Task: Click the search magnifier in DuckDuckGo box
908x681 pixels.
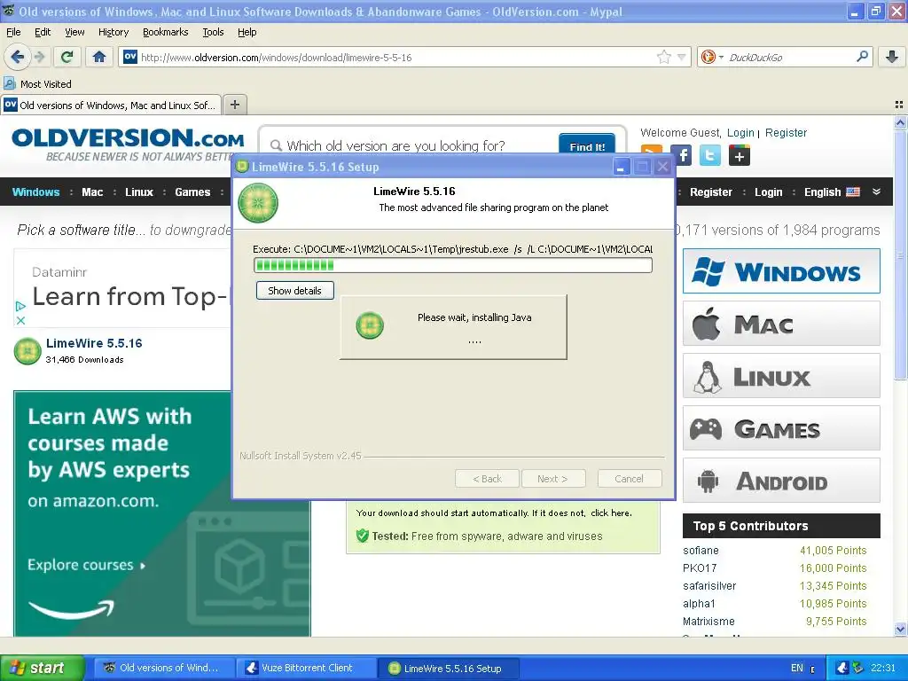Action: pos(862,57)
